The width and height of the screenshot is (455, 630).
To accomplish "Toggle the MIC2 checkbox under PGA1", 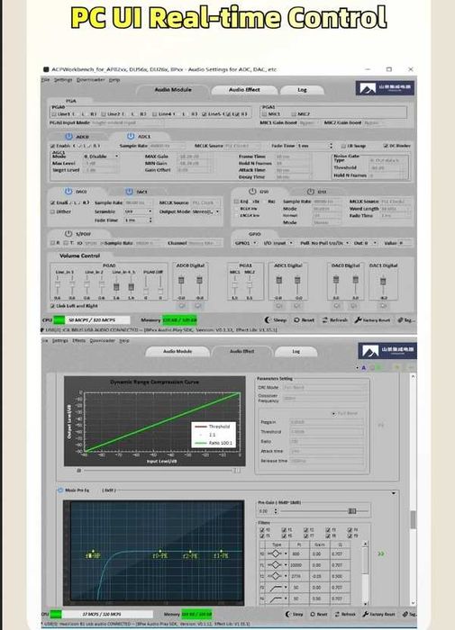I will pos(294,114).
